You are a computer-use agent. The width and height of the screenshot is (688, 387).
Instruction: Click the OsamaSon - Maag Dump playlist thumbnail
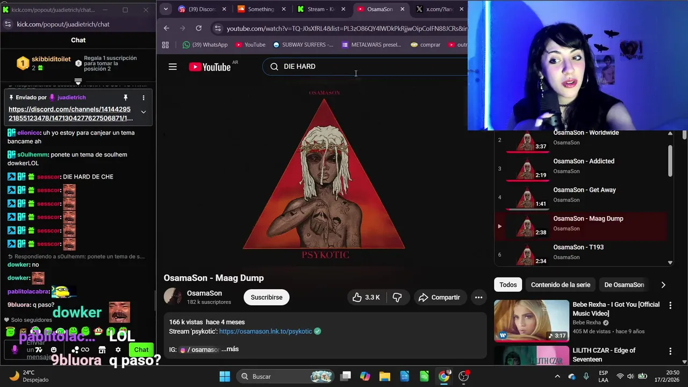527,226
